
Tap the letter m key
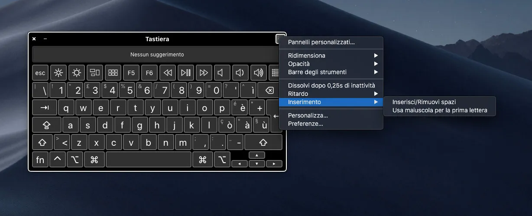(x=183, y=142)
